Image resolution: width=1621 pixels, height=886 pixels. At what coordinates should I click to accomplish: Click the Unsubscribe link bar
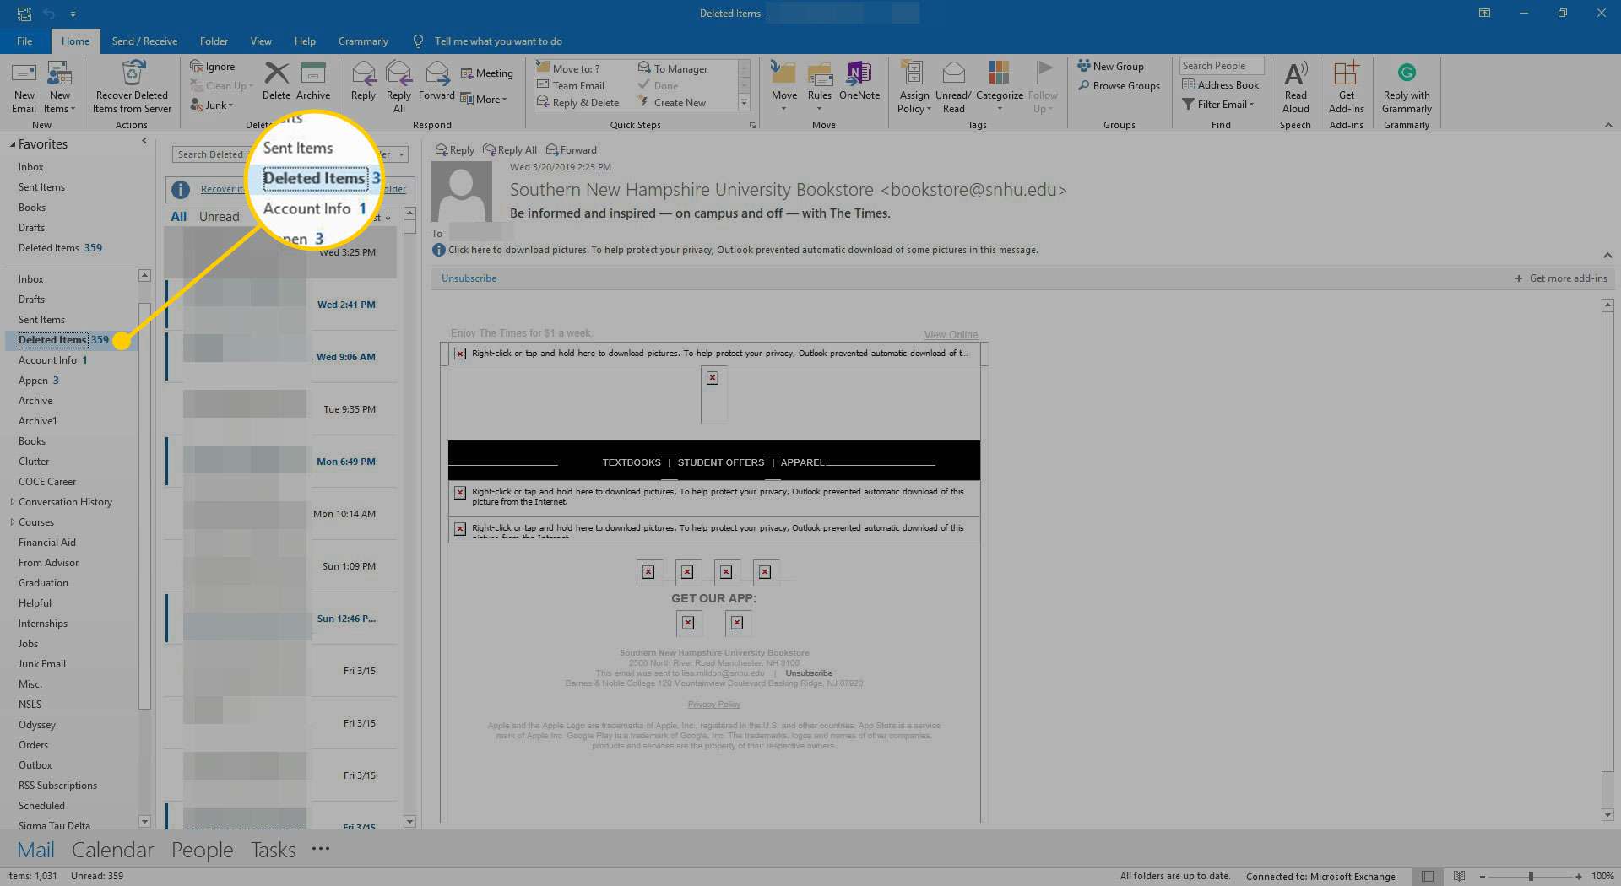[469, 278]
